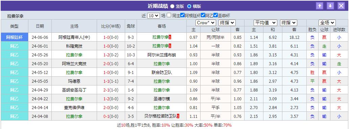This screenshot has height=129, width=349.
Task: Select the 竖版 radio button
Action: pos(172,6)
